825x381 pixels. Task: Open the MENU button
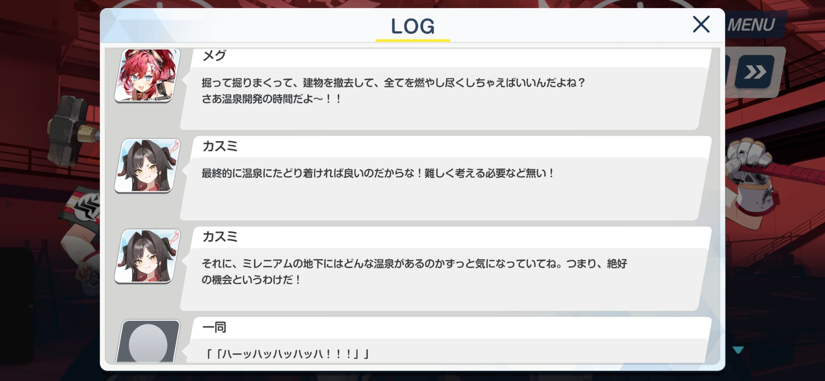point(751,25)
